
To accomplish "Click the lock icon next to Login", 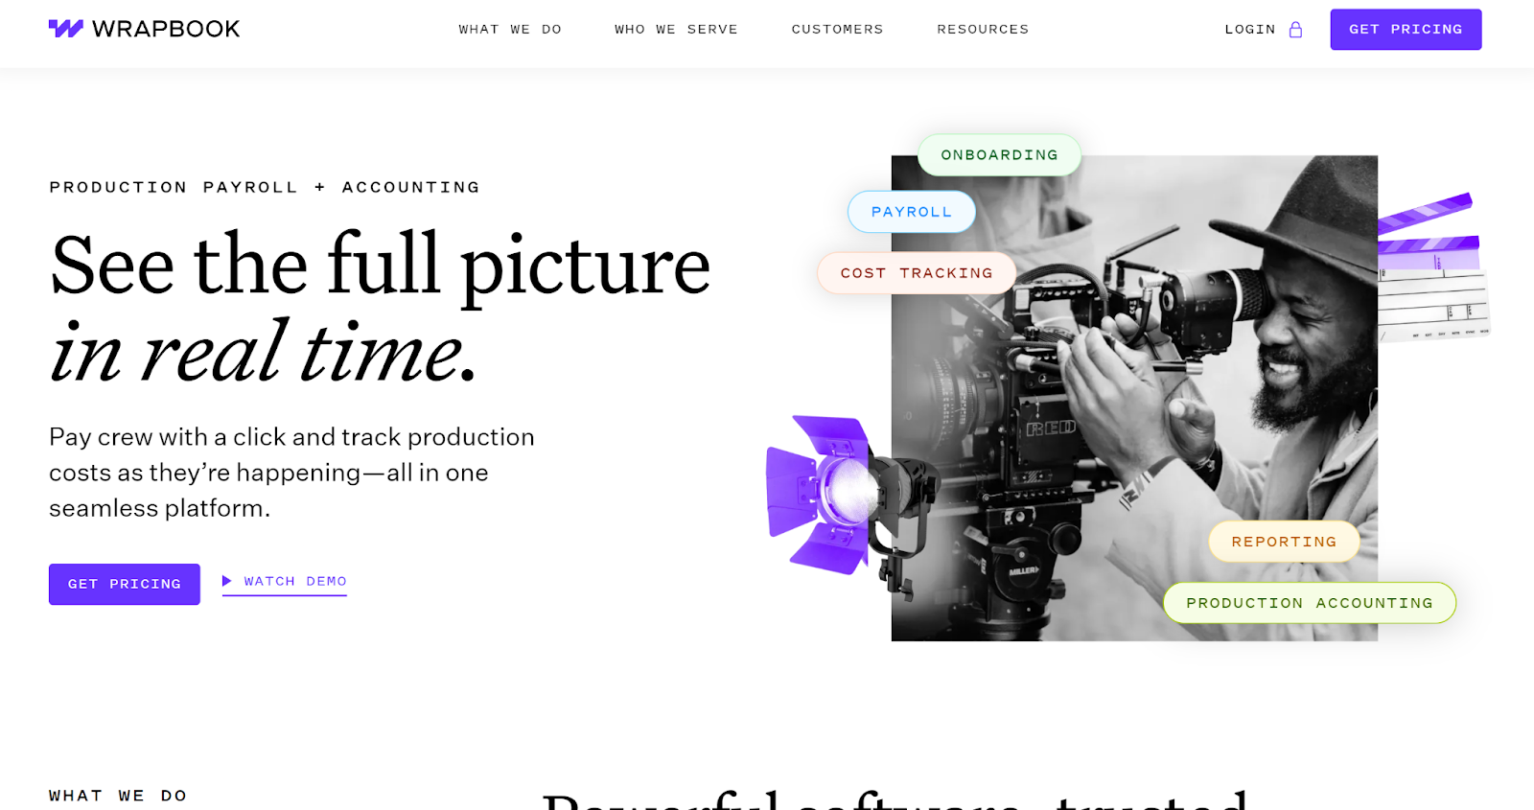I will pyautogui.click(x=1295, y=30).
